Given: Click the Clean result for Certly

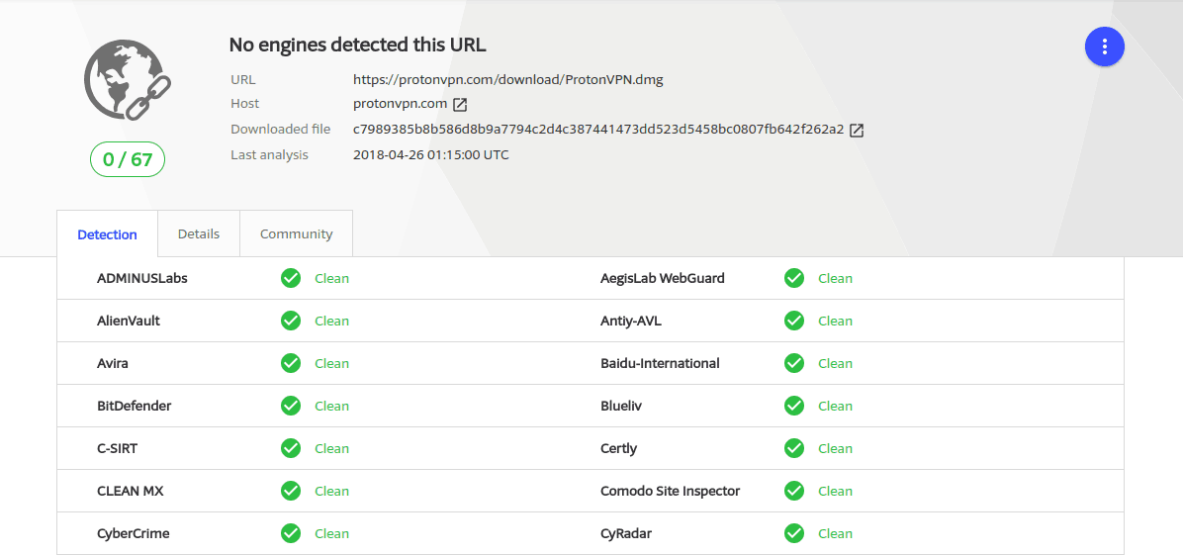Looking at the screenshot, I should (835, 448).
